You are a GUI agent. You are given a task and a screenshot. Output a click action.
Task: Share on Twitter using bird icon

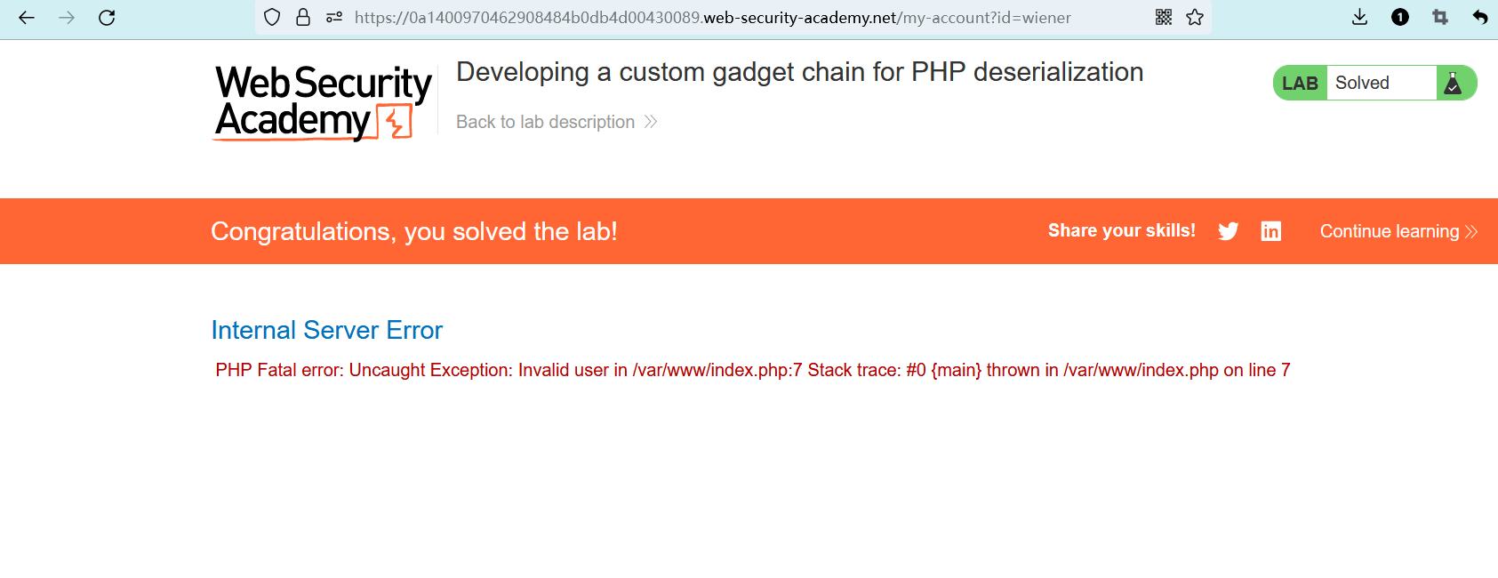1229,231
